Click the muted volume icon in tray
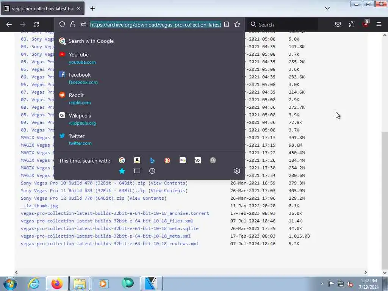The image size is (388, 291). coord(350,284)
